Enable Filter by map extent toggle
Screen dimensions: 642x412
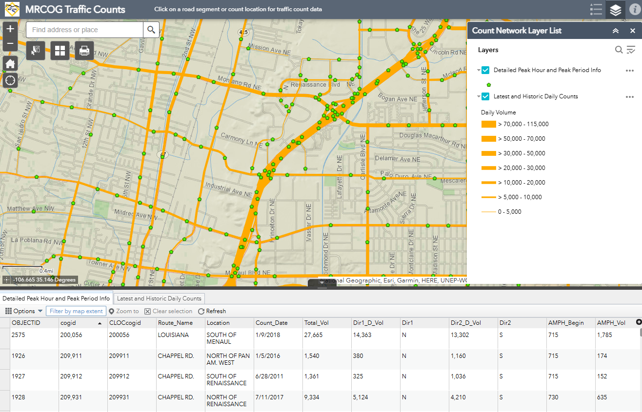(x=76, y=311)
